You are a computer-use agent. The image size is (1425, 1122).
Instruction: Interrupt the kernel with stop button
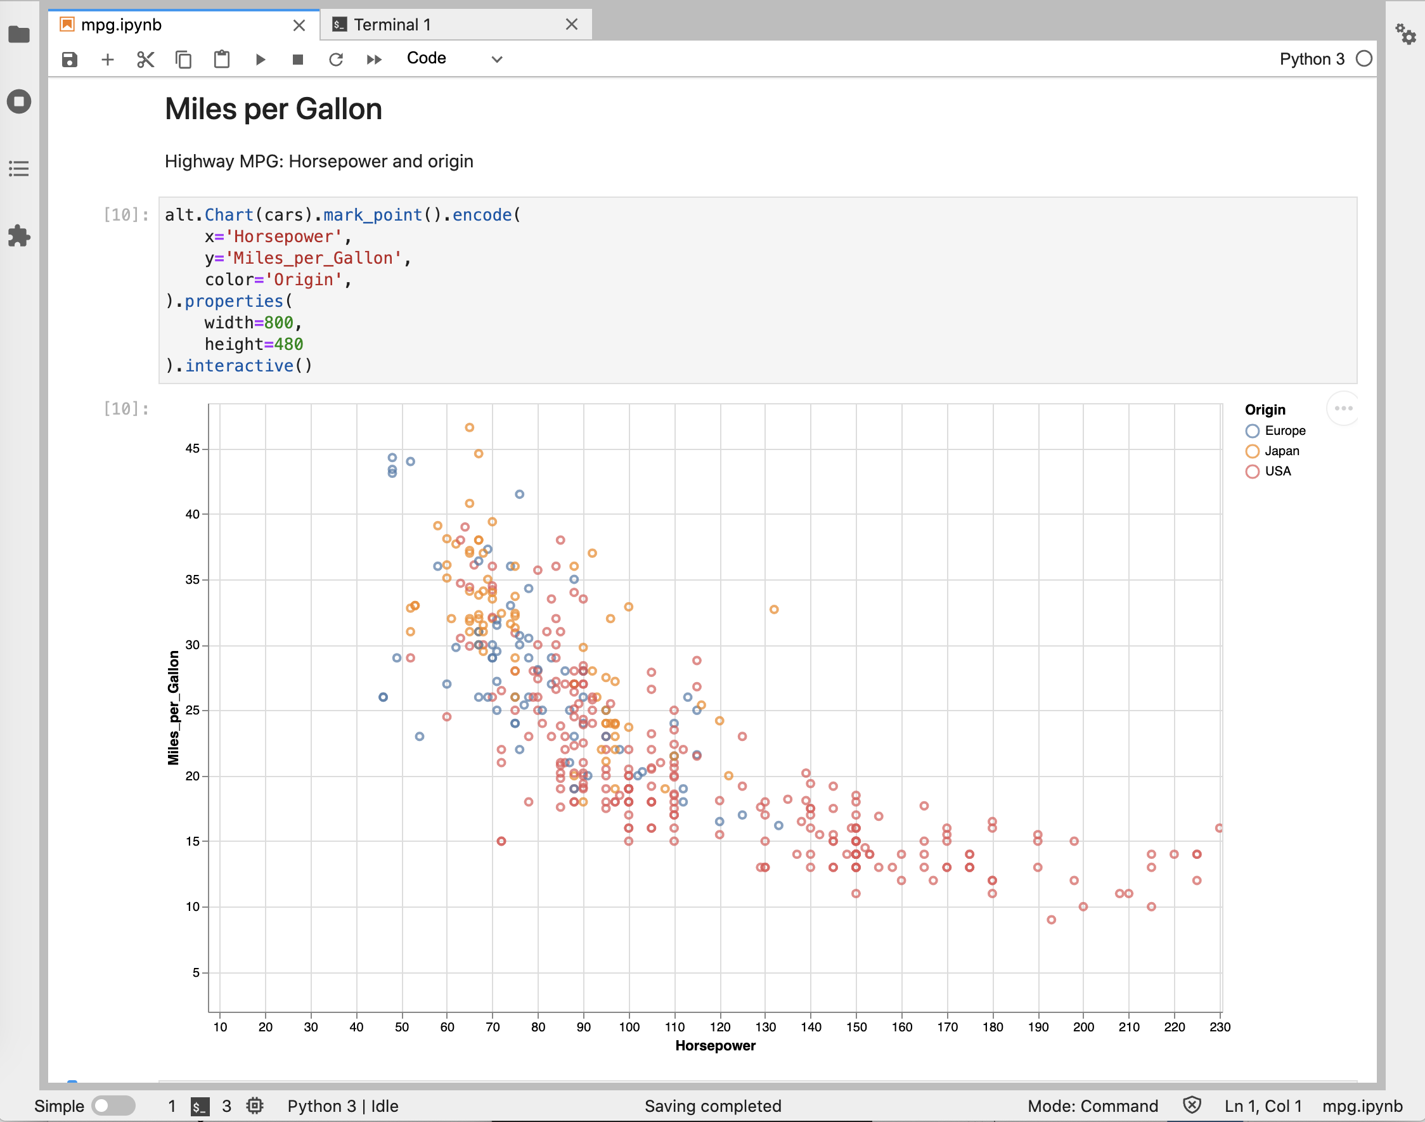[297, 60]
